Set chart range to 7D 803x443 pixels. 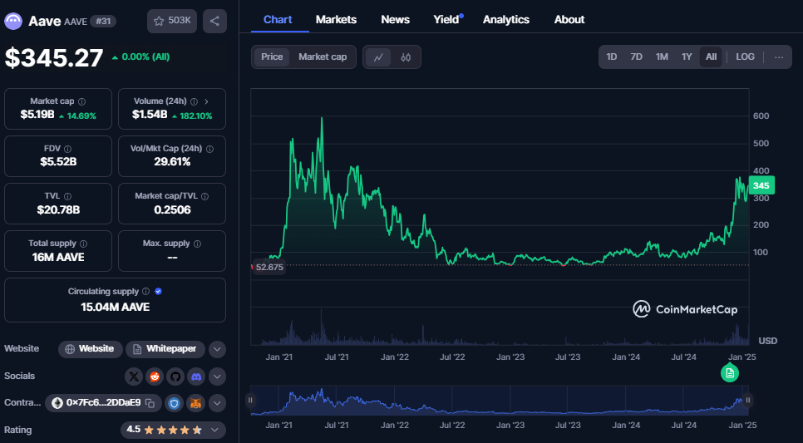[x=636, y=57]
